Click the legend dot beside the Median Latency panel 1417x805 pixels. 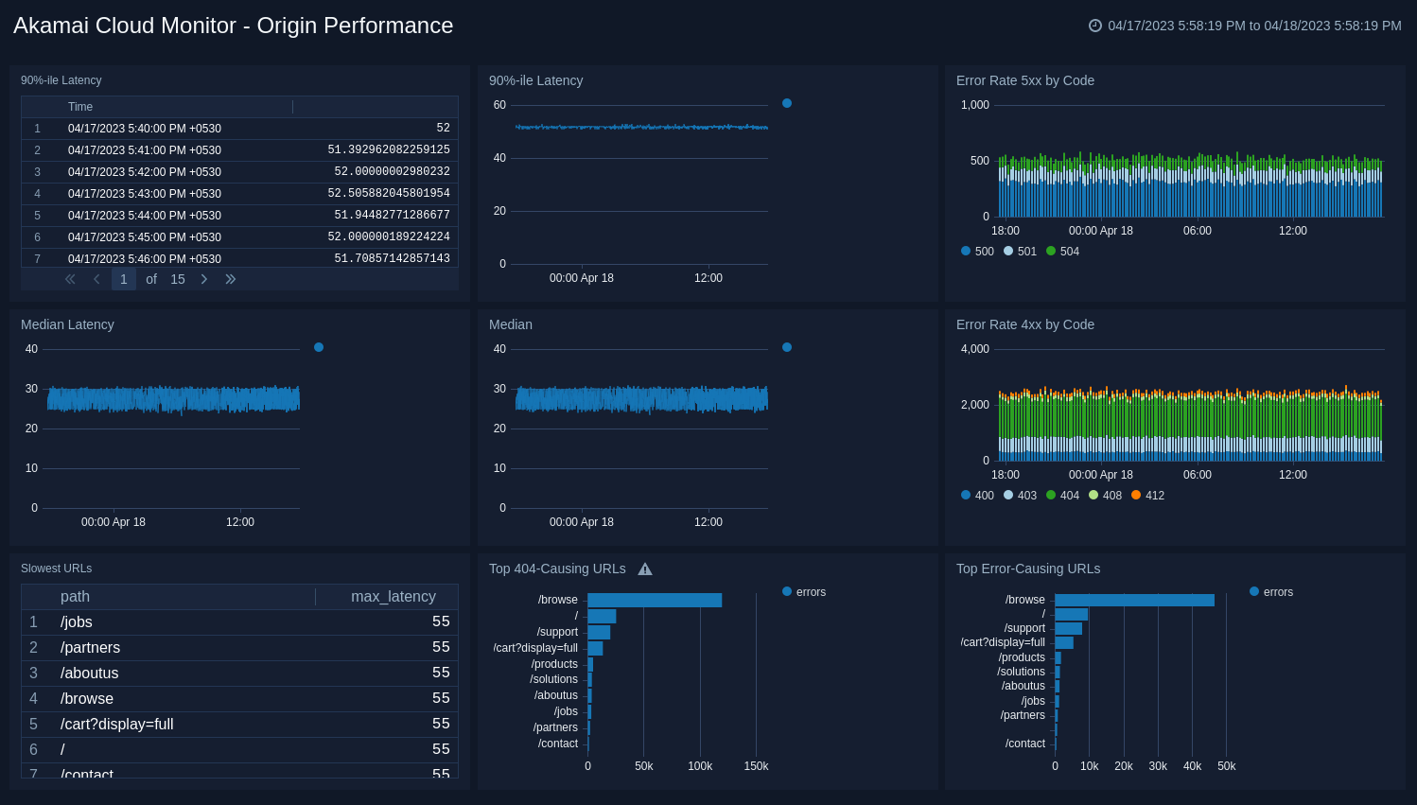318,347
